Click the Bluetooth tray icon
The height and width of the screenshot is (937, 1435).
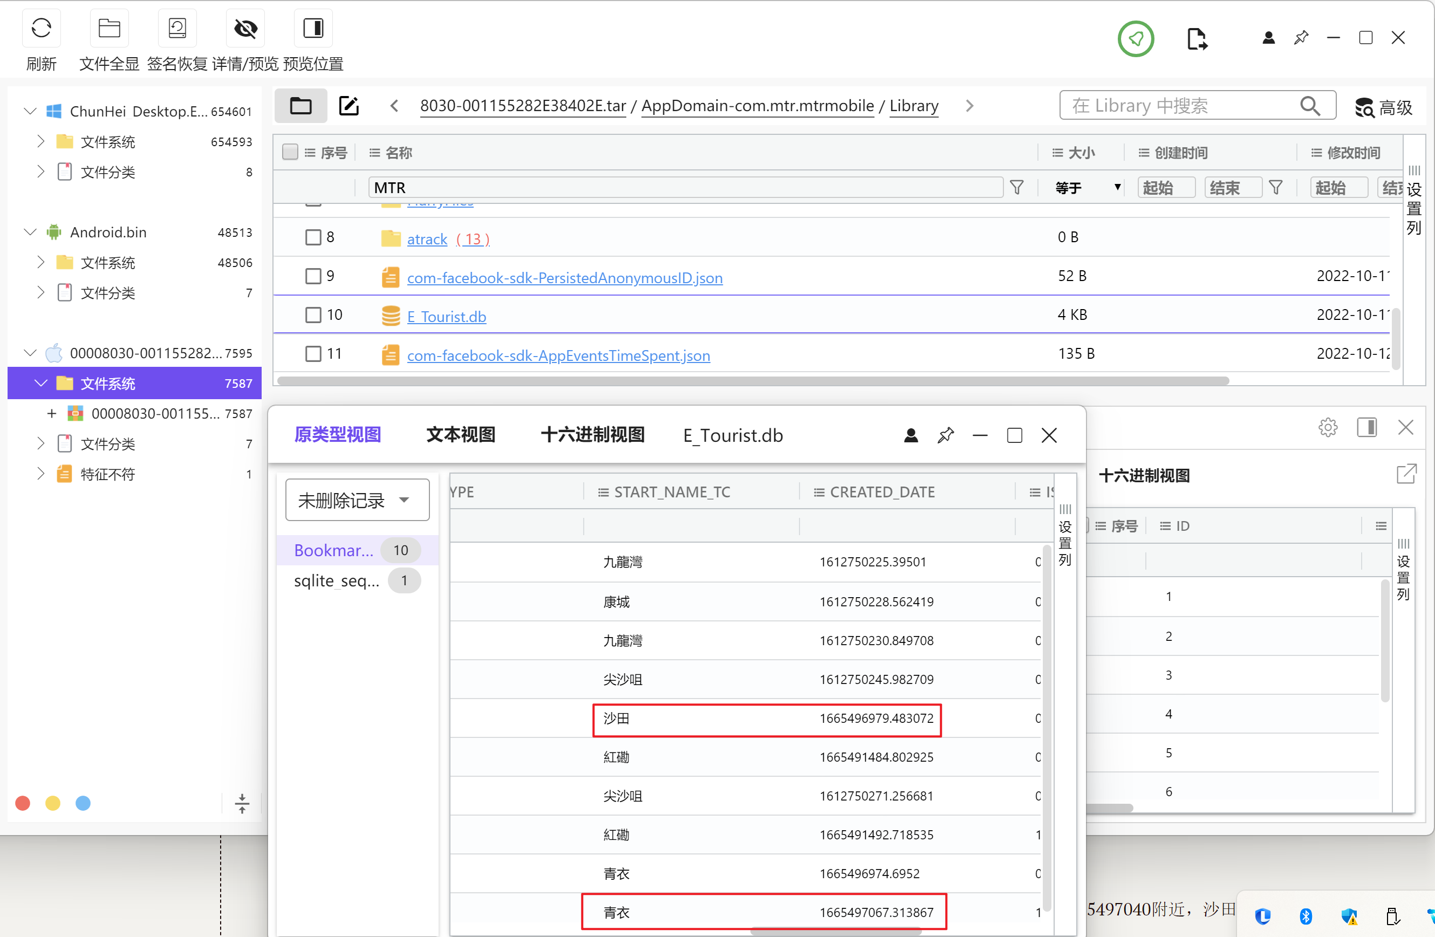pyautogui.click(x=1306, y=917)
